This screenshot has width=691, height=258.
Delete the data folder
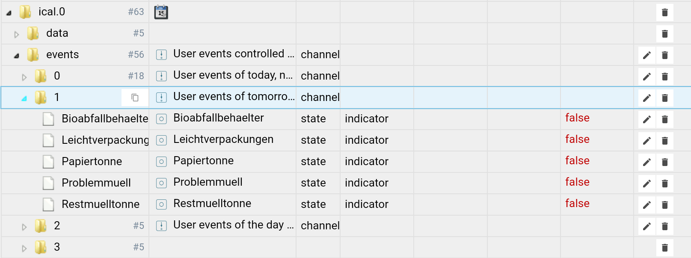[664, 34]
